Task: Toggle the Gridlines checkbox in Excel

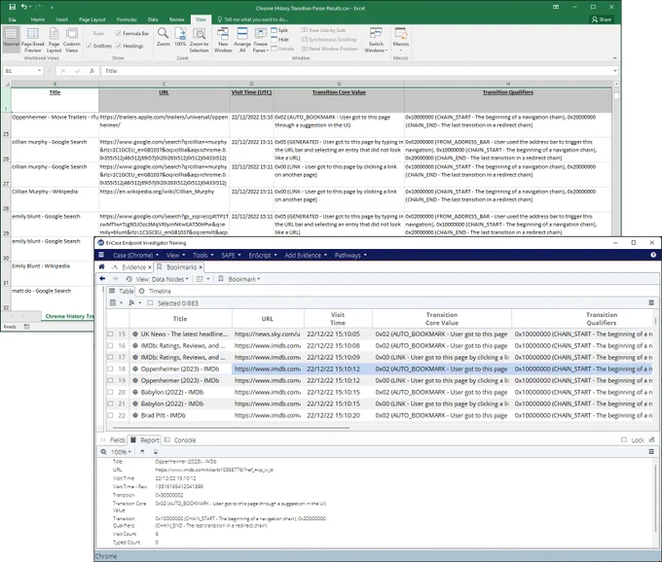Action: pyautogui.click(x=89, y=46)
